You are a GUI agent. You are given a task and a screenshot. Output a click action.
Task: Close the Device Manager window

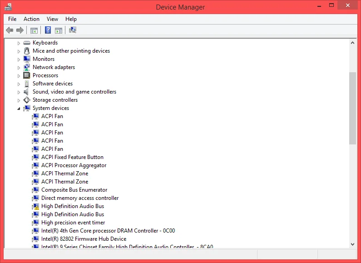(x=348, y=5)
